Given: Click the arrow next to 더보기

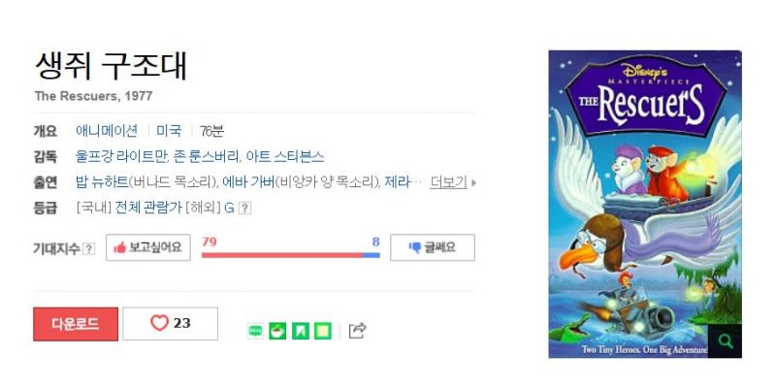Looking at the screenshot, I should (x=473, y=182).
